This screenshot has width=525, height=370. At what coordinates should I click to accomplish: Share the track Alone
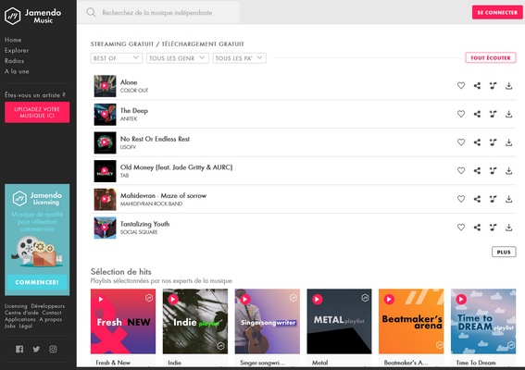pyautogui.click(x=477, y=86)
